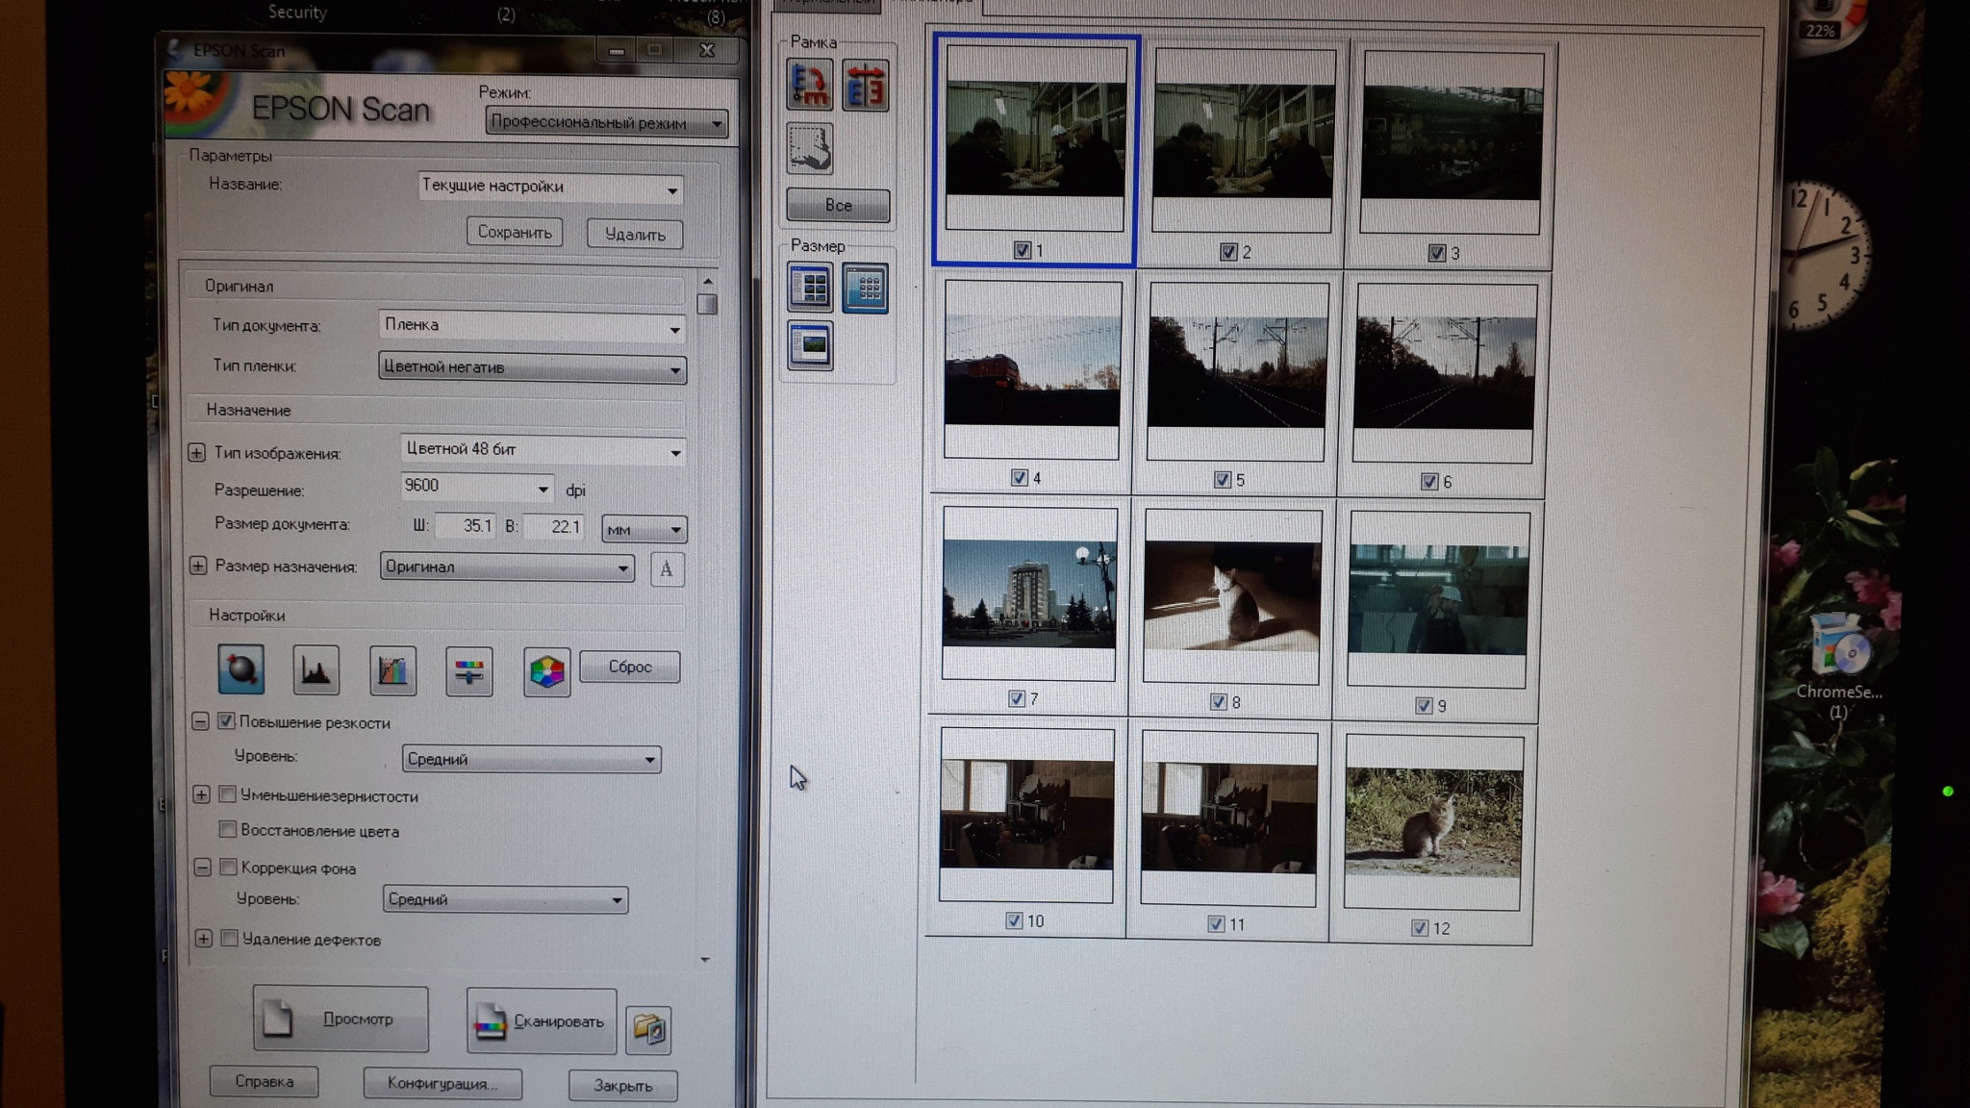Open the Image Adjustment sliders icon
The height and width of the screenshot is (1108, 1970).
point(469,671)
